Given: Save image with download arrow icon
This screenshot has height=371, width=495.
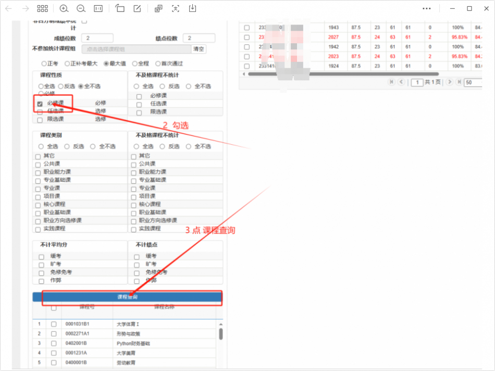Looking at the screenshot, I should pyautogui.click(x=193, y=8).
